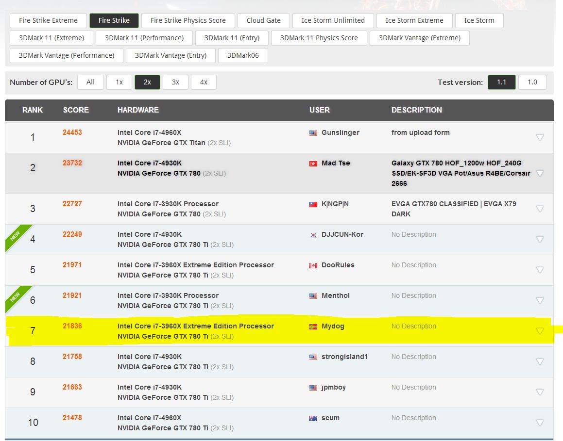
Task: Expand the DooRules row details arrow
Action: [540, 270]
